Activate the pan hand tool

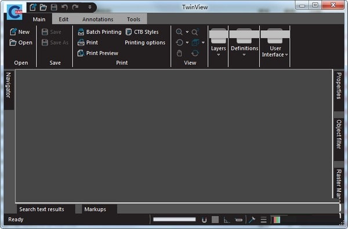[x=179, y=53]
